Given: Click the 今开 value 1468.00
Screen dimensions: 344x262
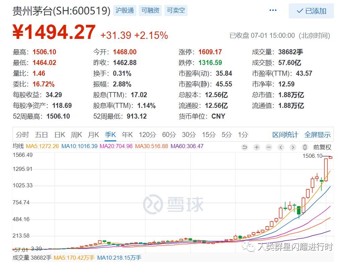Looking at the screenshot, I should click(x=125, y=52).
